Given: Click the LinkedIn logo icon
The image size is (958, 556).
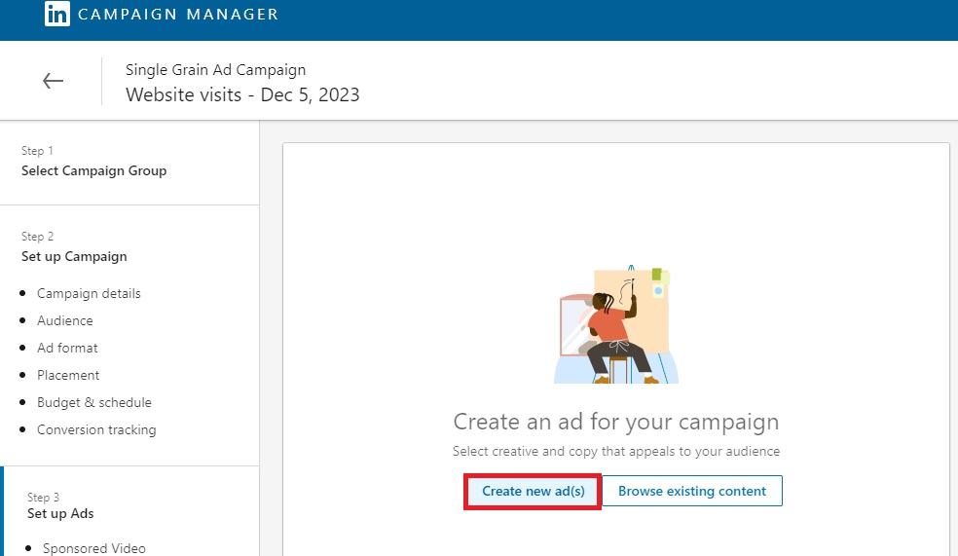Looking at the screenshot, I should click(56, 14).
